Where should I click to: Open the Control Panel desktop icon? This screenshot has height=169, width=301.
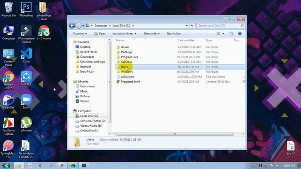point(8,57)
